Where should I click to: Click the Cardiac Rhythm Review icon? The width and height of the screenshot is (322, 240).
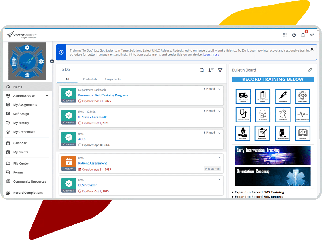303,115
